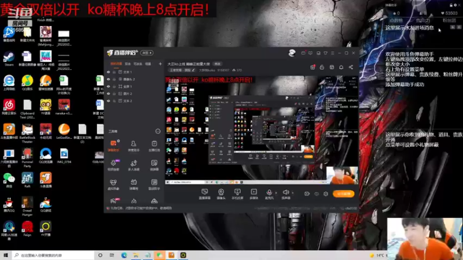Select the 图片 2 source row
Image resolution: width=463 pixels, height=260 pixels.
tap(134, 94)
